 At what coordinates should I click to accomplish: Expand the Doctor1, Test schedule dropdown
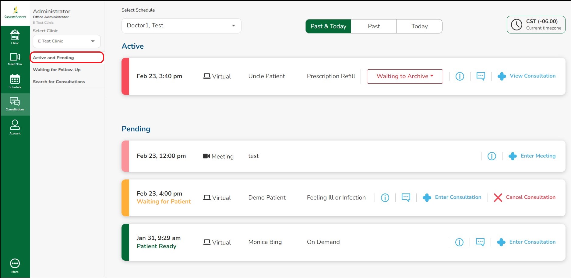[x=181, y=26]
